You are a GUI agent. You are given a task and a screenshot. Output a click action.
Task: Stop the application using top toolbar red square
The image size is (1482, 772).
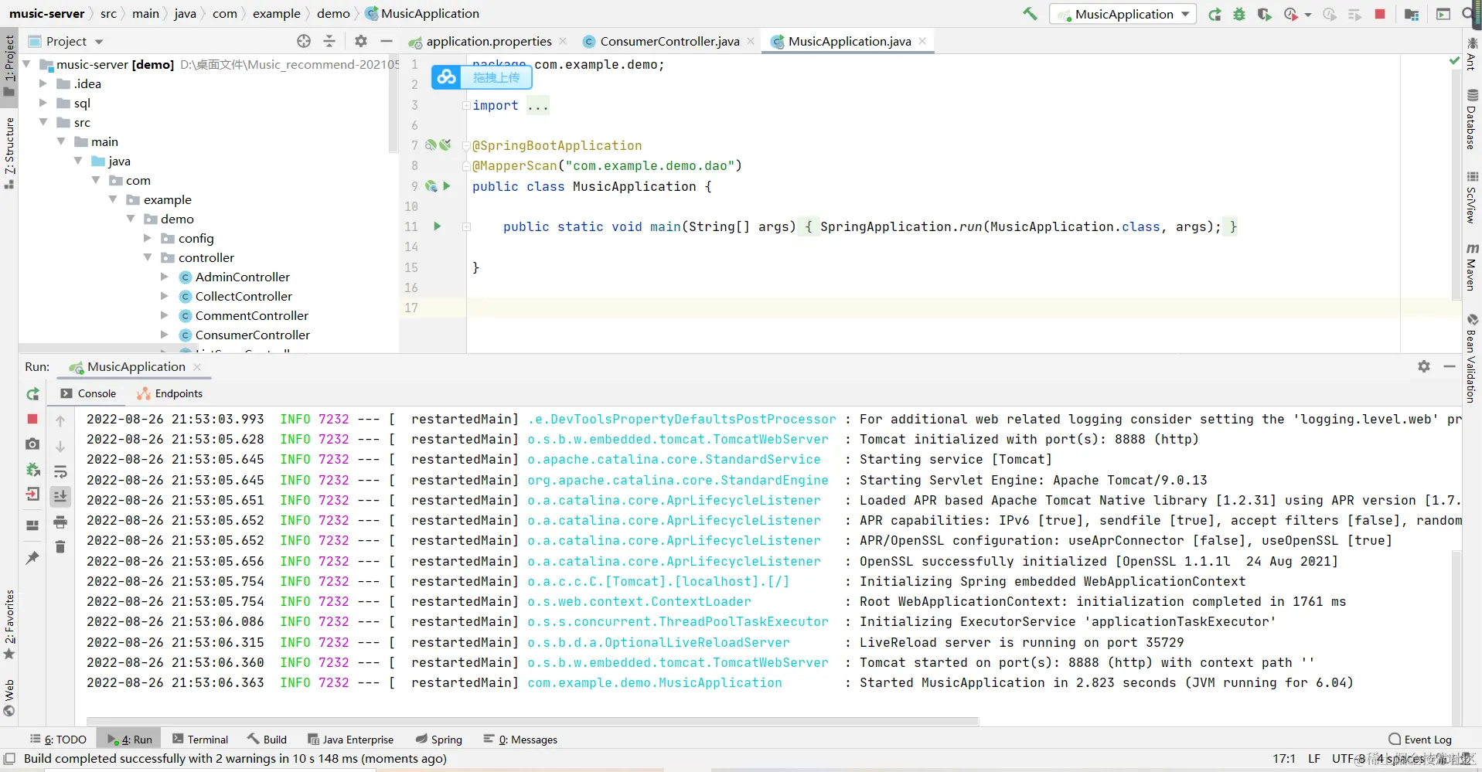1380,14
